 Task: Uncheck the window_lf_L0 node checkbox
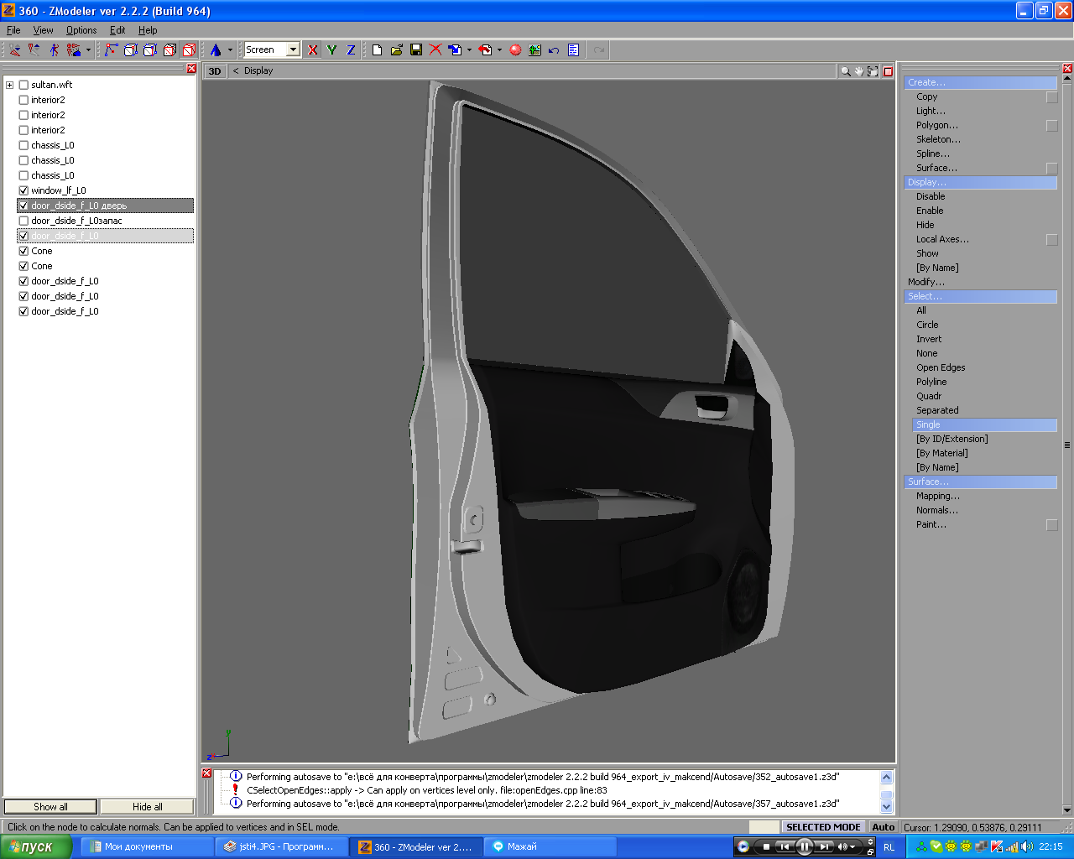pos(23,190)
